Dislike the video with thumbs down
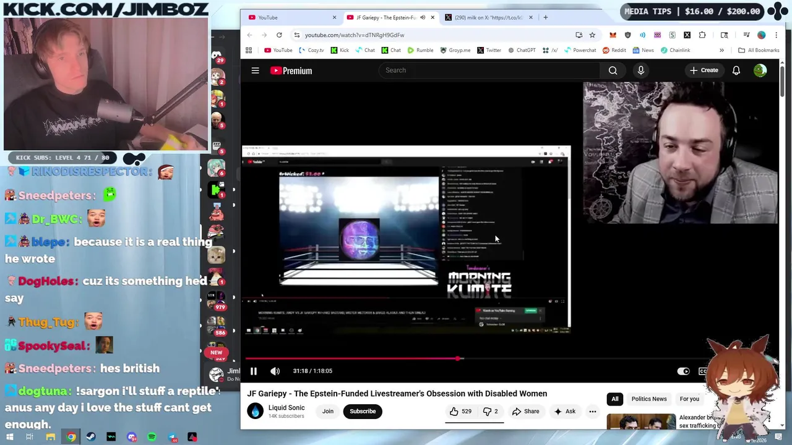792x445 pixels. pyautogui.click(x=491, y=412)
